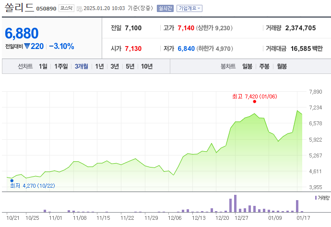Click the 10/21 date axis label
The height and width of the screenshot is (227, 331).
tap(12, 218)
